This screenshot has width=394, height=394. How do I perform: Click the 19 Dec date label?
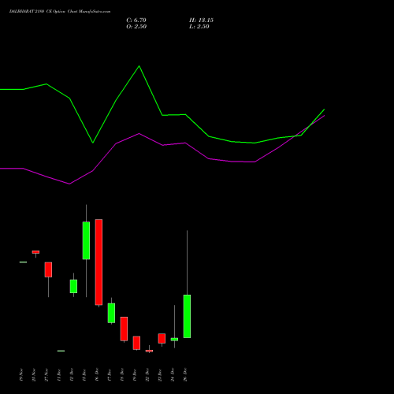(135, 375)
